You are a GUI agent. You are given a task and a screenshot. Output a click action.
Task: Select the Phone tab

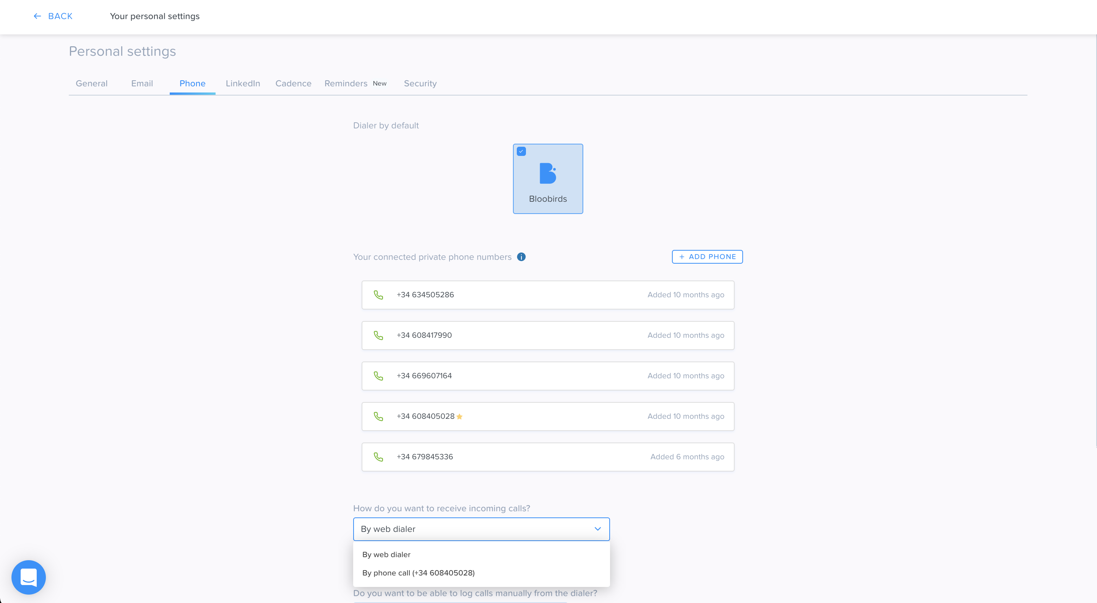(x=193, y=83)
